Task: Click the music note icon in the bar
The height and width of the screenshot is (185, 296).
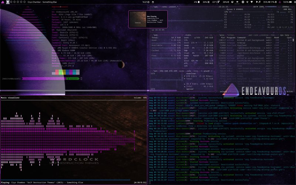Action: click(259, 2)
